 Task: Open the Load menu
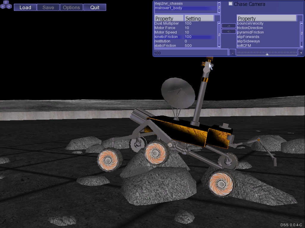tap(25, 7)
